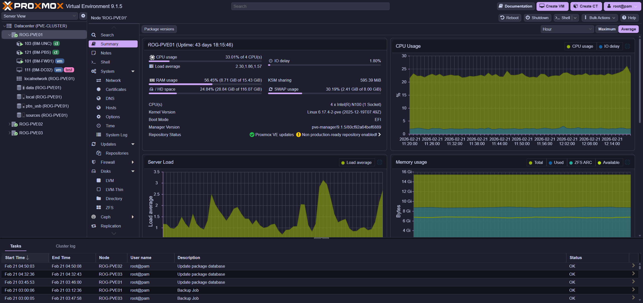This screenshot has width=643, height=303.
Task: Open the Hour timeframe dropdown
Action: click(x=567, y=29)
